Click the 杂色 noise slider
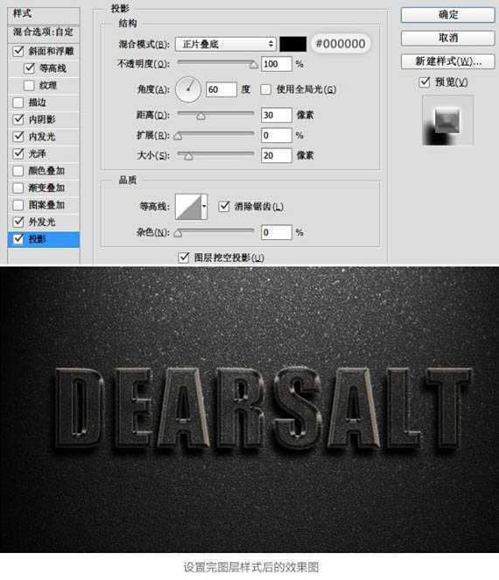The height and width of the screenshot is (580, 499). click(x=215, y=232)
